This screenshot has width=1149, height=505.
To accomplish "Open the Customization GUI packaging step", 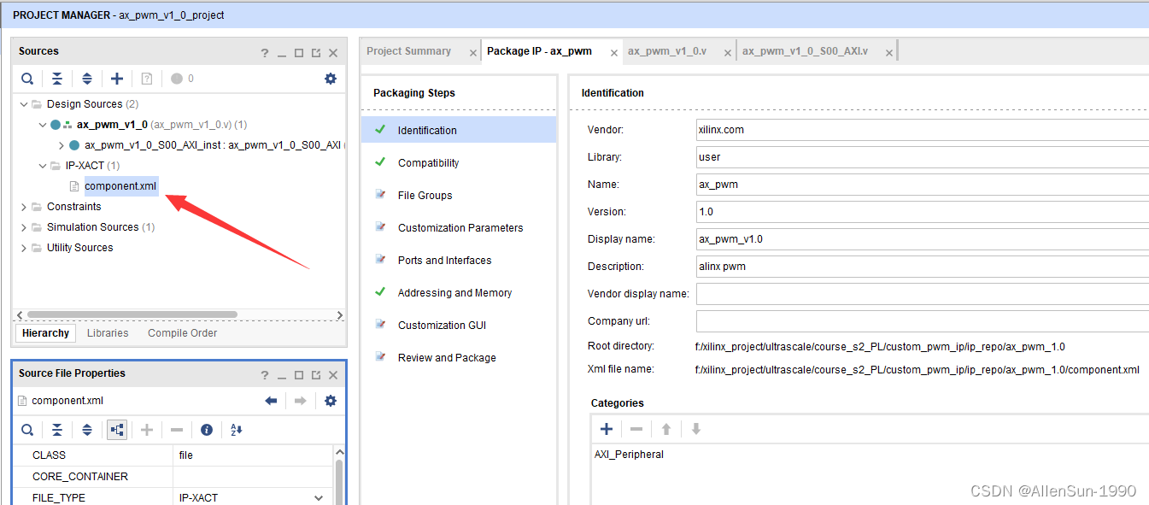I will click(460, 326).
